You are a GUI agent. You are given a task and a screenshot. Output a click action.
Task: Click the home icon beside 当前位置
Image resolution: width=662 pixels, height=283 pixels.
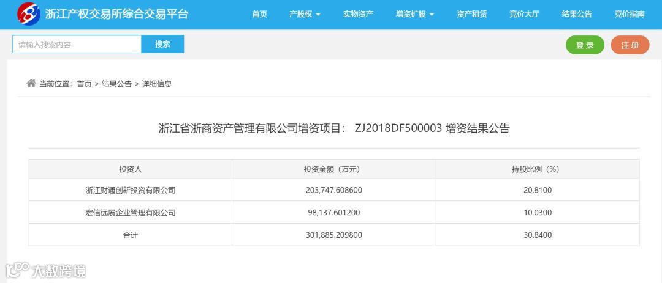(31, 83)
